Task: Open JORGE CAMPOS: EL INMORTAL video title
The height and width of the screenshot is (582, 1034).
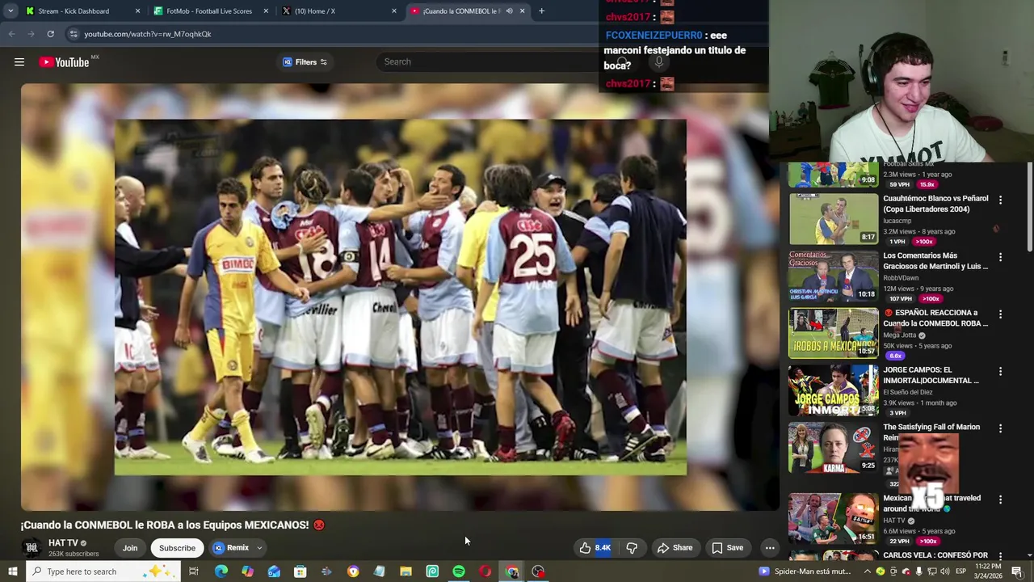Action: point(931,375)
